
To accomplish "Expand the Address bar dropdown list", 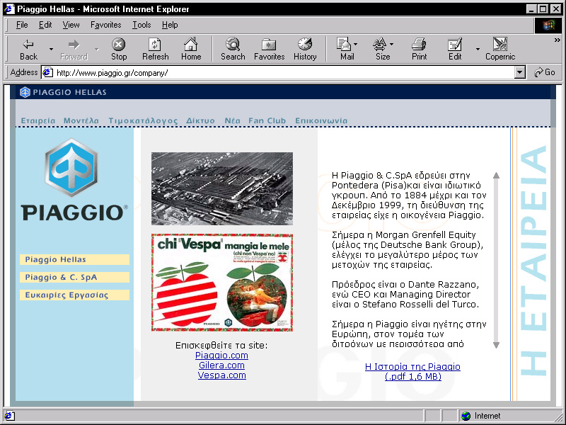I will pyautogui.click(x=519, y=73).
